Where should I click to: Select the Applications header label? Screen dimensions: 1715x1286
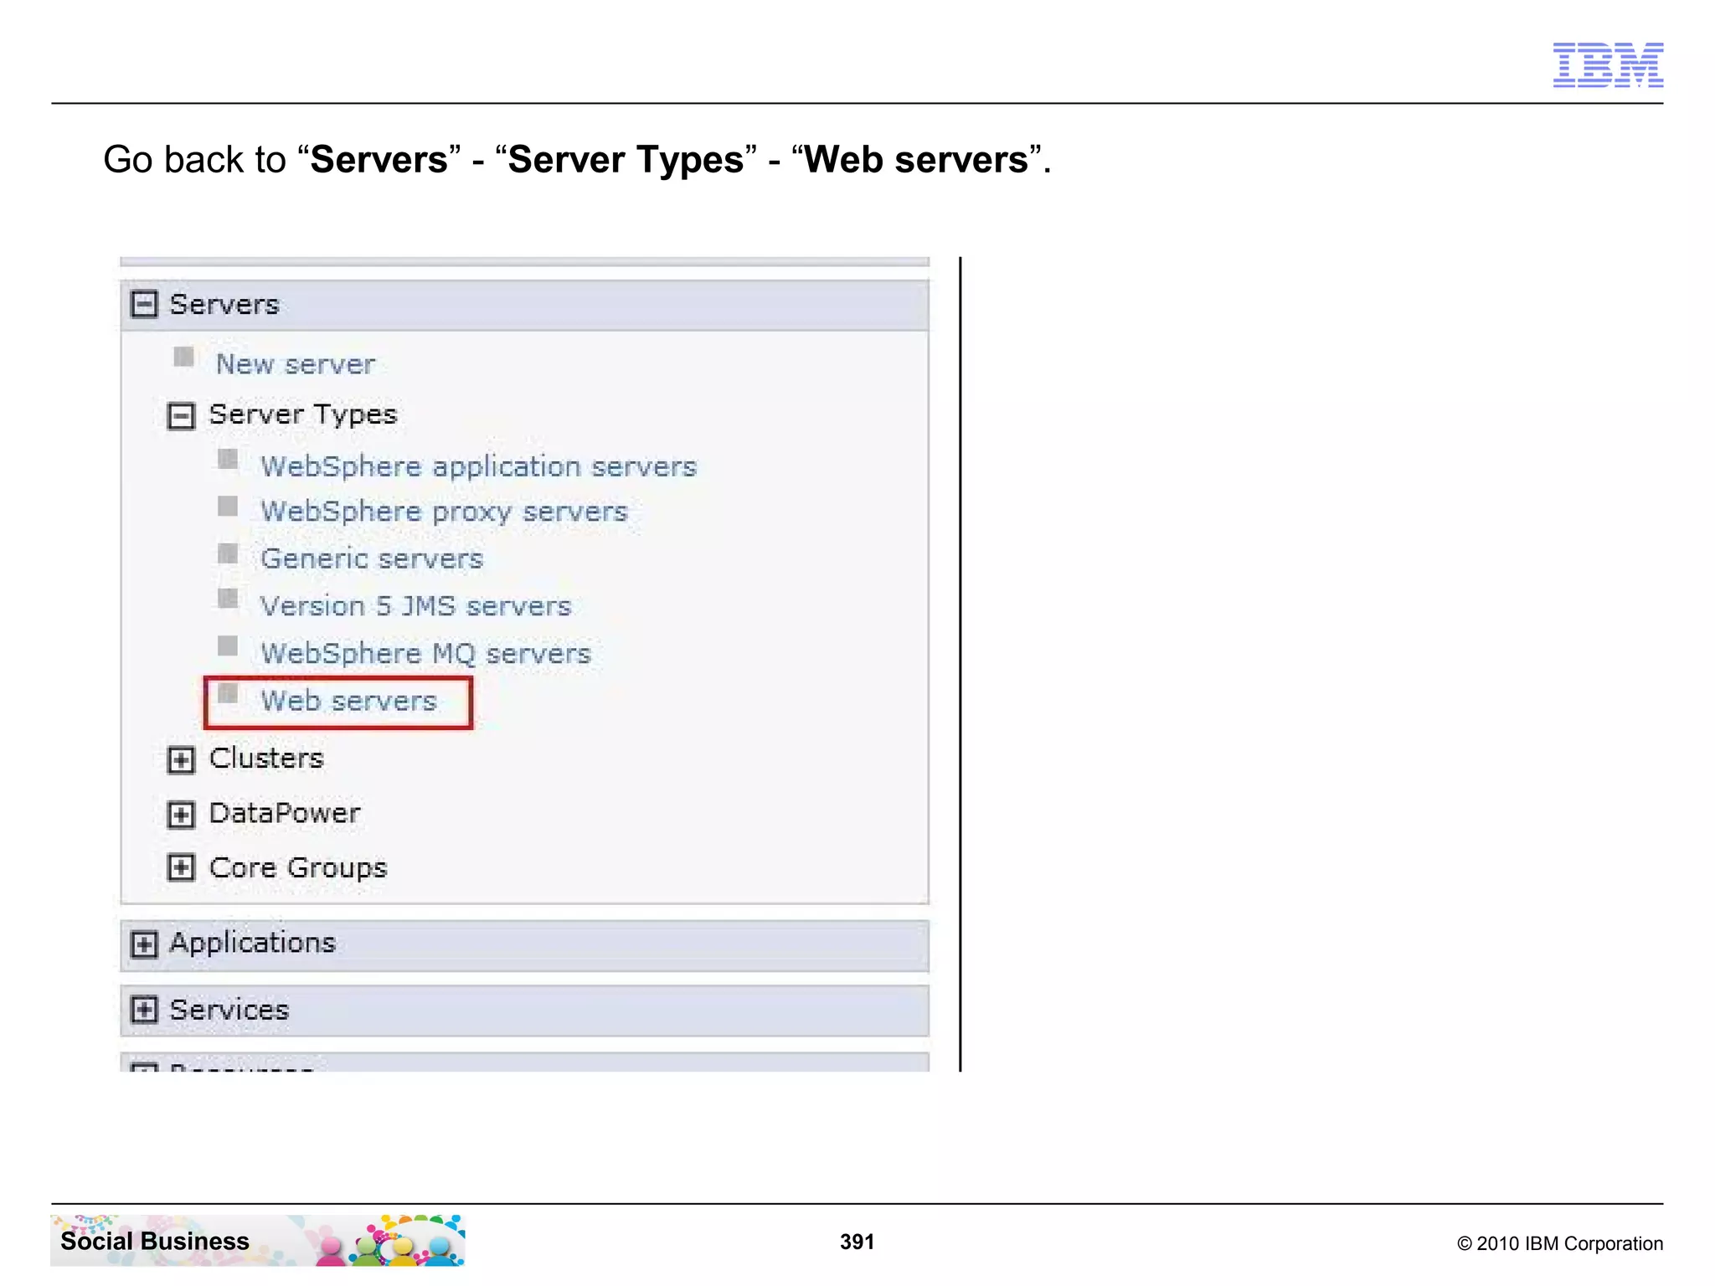coord(253,944)
